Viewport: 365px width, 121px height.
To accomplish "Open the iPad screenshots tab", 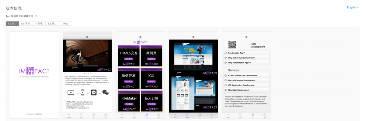I will point(65,24).
